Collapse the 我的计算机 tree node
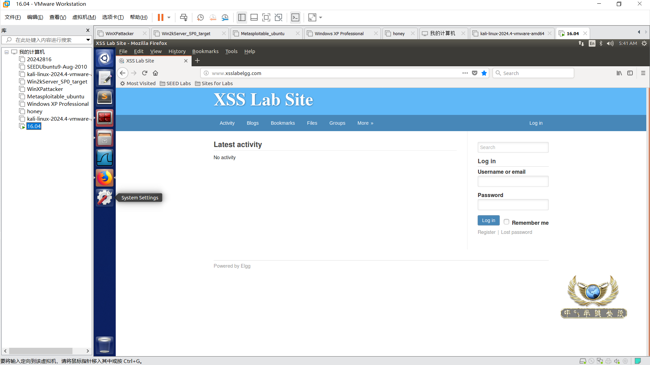This screenshot has width=650, height=365. pos(6,52)
